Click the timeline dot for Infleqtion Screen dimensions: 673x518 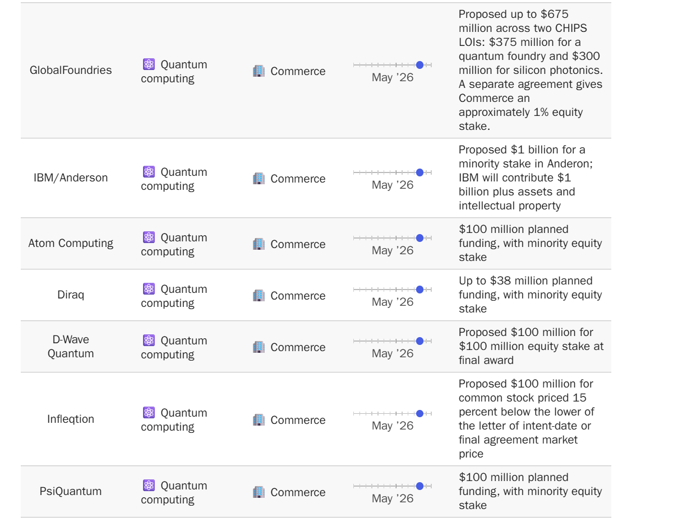420,413
